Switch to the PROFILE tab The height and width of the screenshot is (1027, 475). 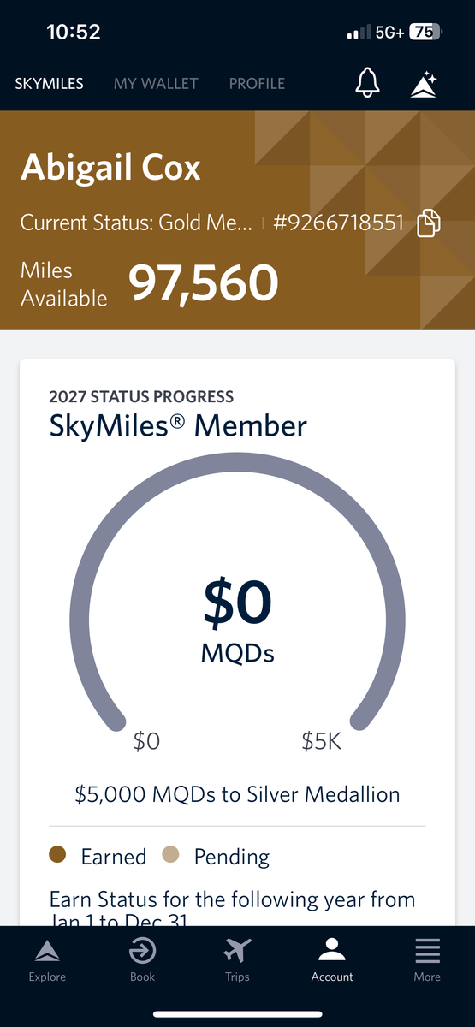(x=257, y=84)
